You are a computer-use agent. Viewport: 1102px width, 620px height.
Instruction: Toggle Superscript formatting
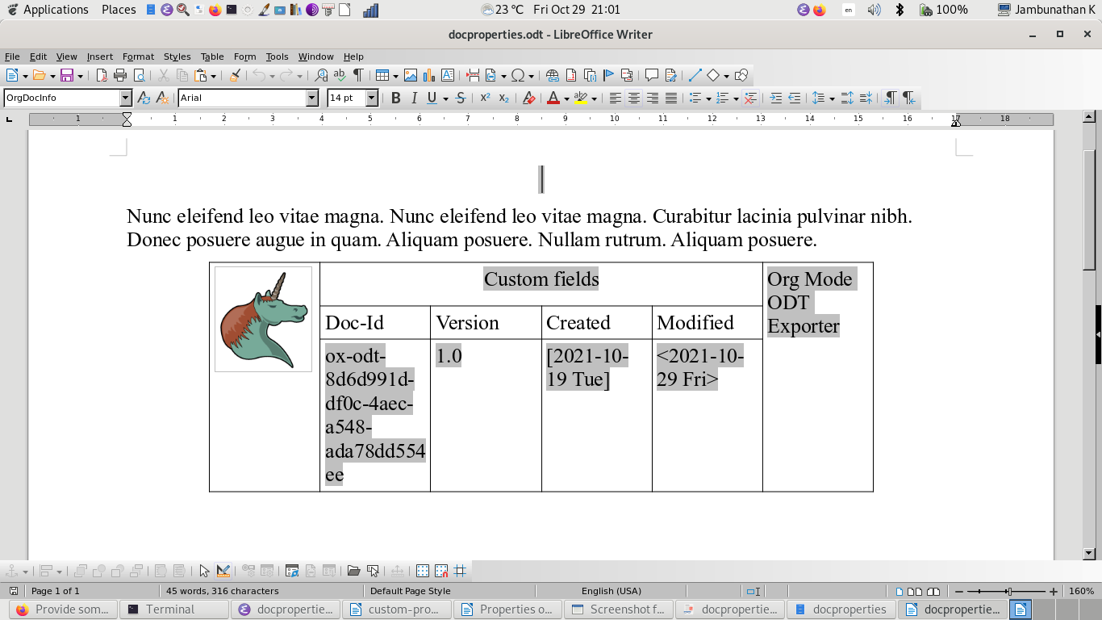coord(485,98)
